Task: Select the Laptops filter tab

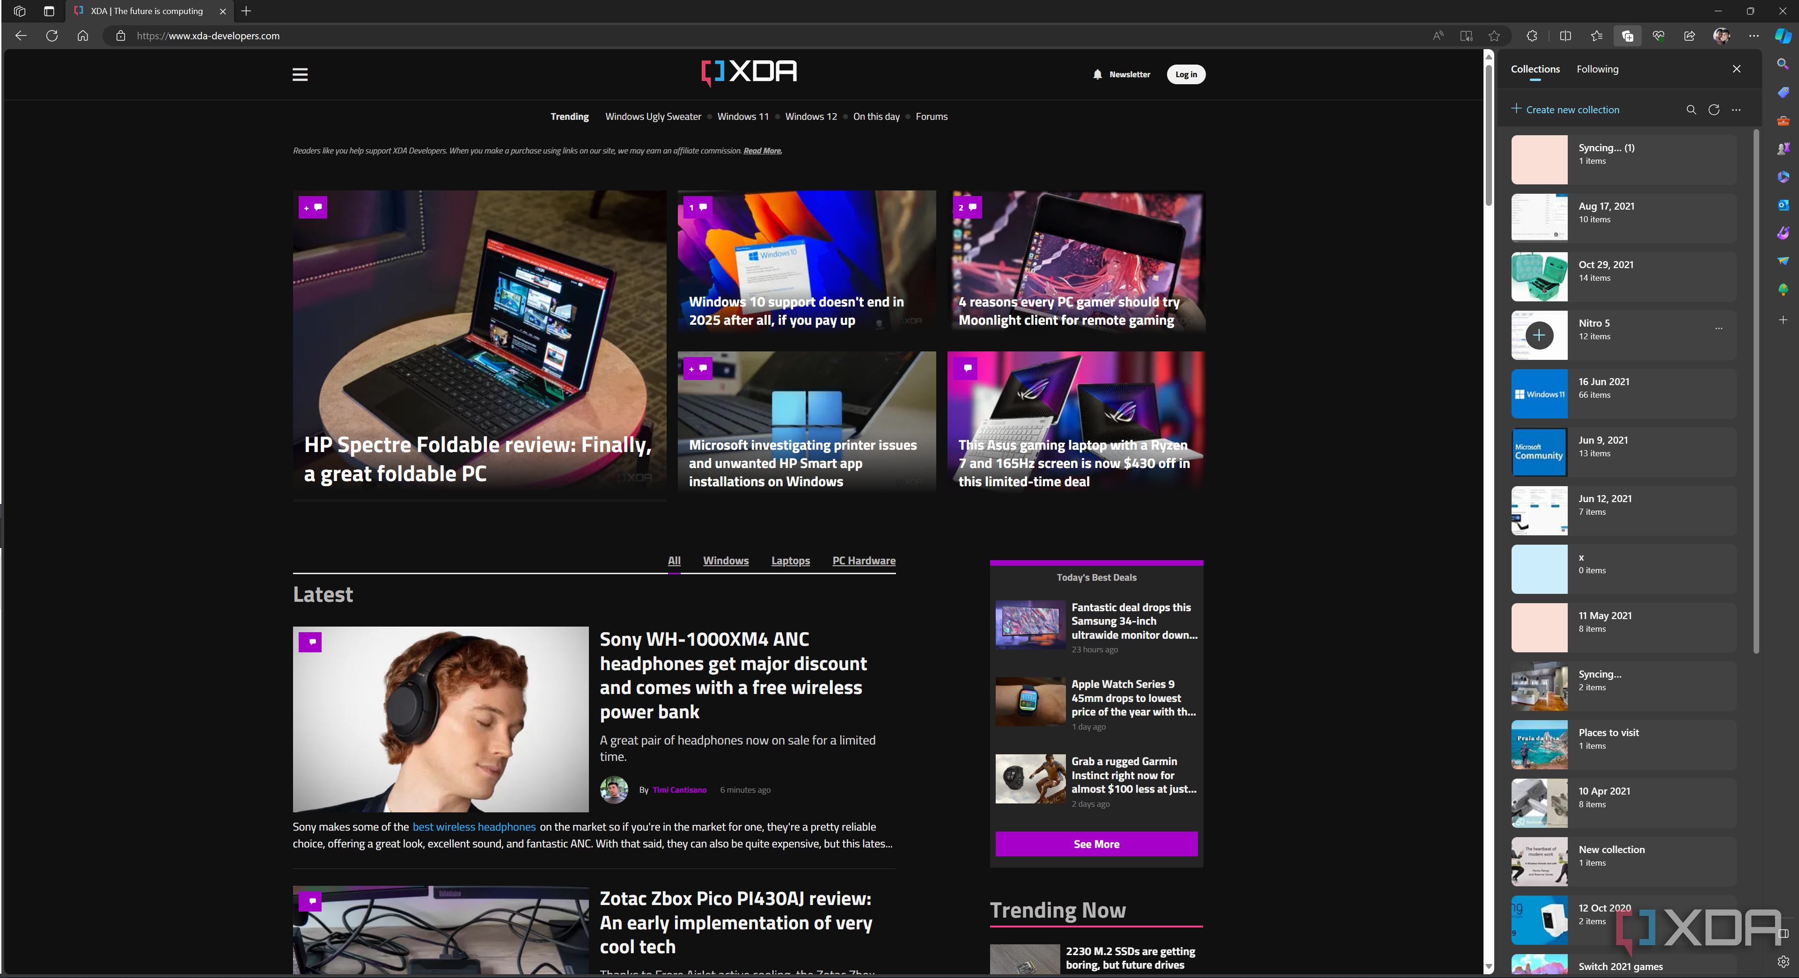Action: point(791,561)
